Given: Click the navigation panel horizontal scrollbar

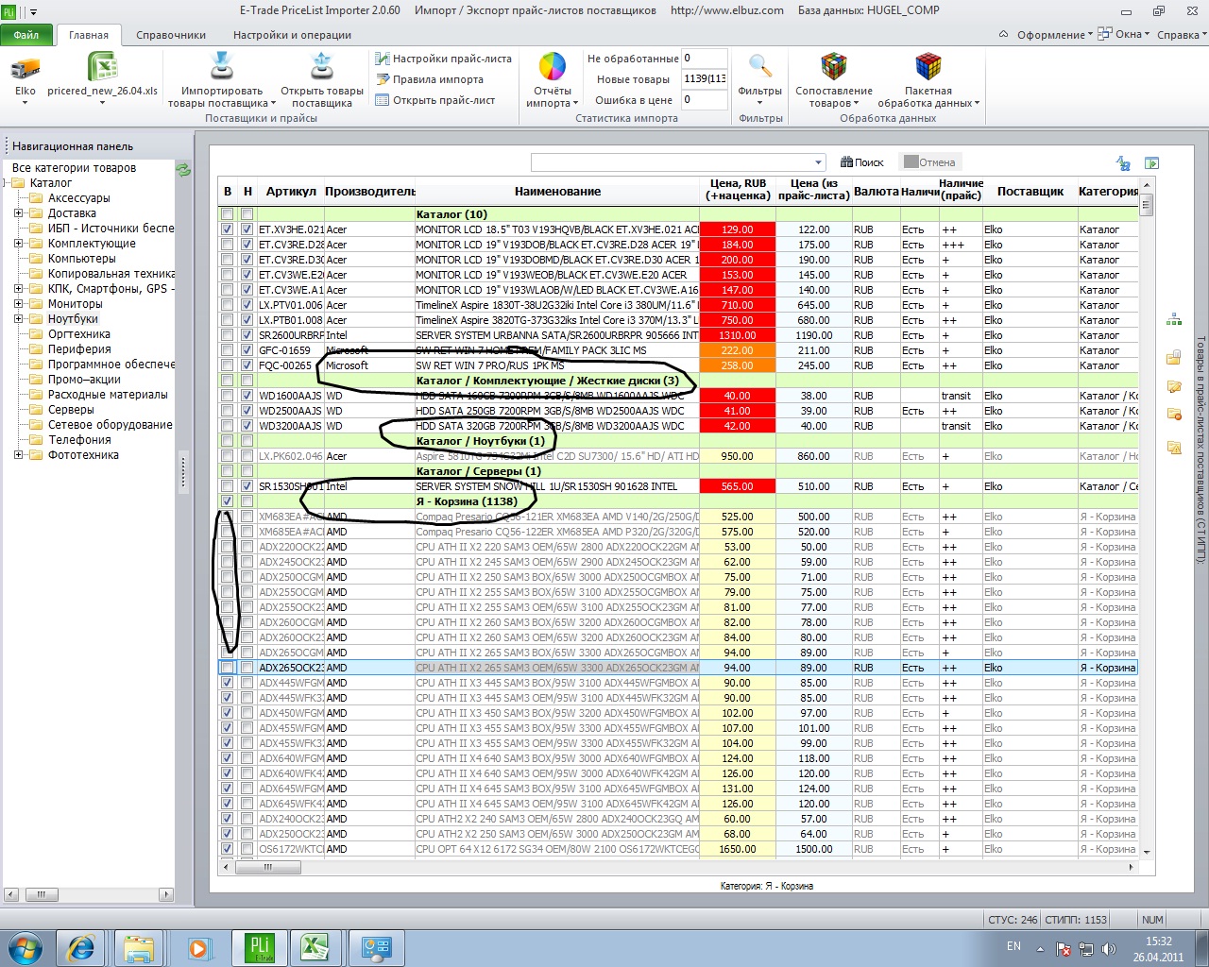Looking at the screenshot, I should [x=89, y=894].
